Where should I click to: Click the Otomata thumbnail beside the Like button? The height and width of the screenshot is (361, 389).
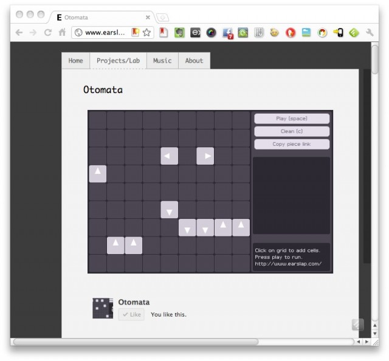(103, 308)
